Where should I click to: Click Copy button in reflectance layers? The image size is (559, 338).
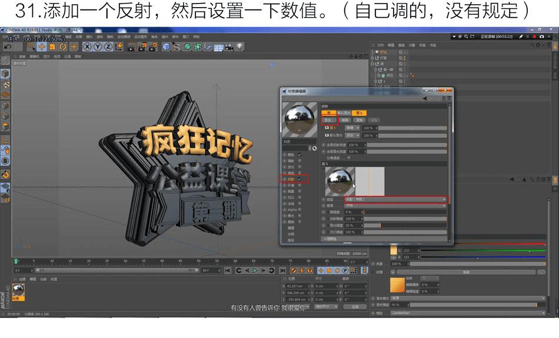point(360,120)
